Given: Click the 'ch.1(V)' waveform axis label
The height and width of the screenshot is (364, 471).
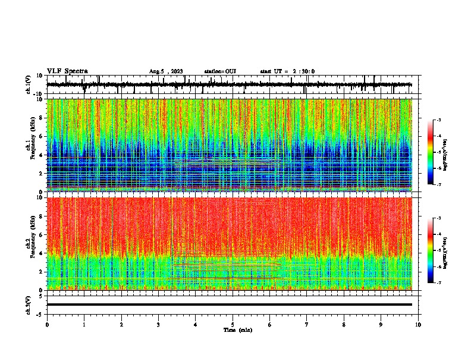Looking at the screenshot, I should (29, 84).
